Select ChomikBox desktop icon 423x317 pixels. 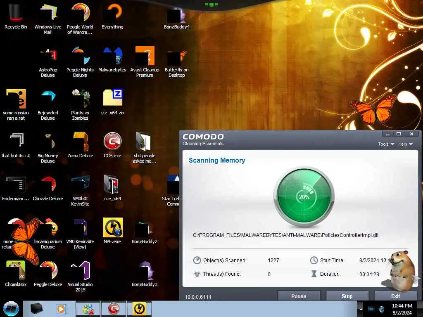click(16, 274)
